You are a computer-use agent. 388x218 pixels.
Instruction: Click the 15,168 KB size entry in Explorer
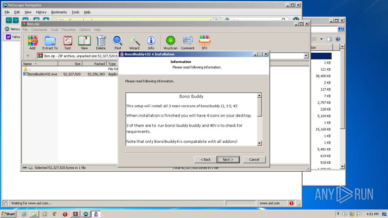coord(323,129)
